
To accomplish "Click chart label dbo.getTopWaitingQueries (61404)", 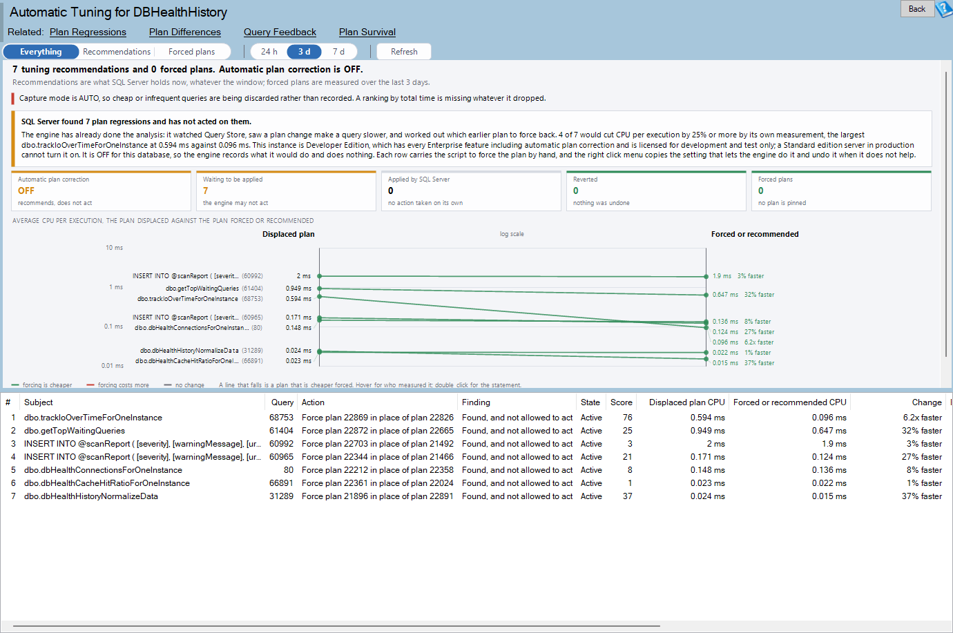I will [214, 289].
